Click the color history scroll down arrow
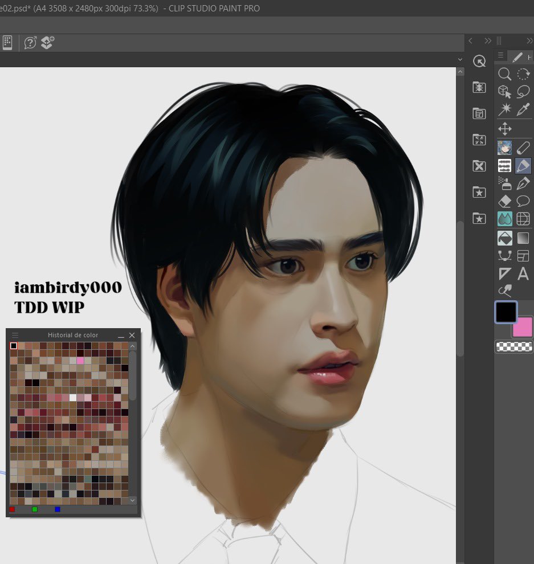 [x=132, y=500]
